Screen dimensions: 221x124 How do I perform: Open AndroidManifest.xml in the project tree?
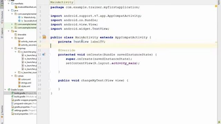[x=27, y=7]
